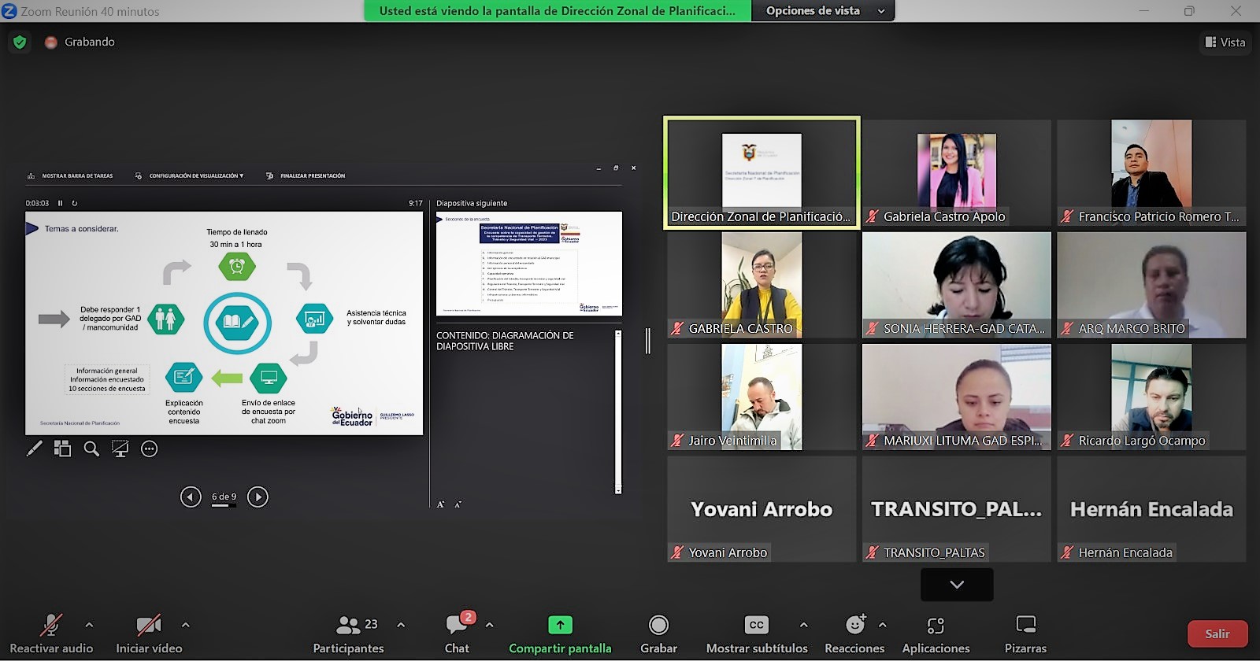Open the Participantes panel
The height and width of the screenshot is (661, 1260).
click(x=348, y=634)
